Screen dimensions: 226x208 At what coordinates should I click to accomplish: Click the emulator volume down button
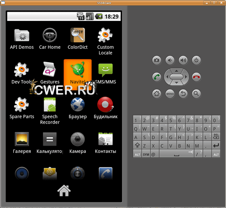click(x=170, y=60)
